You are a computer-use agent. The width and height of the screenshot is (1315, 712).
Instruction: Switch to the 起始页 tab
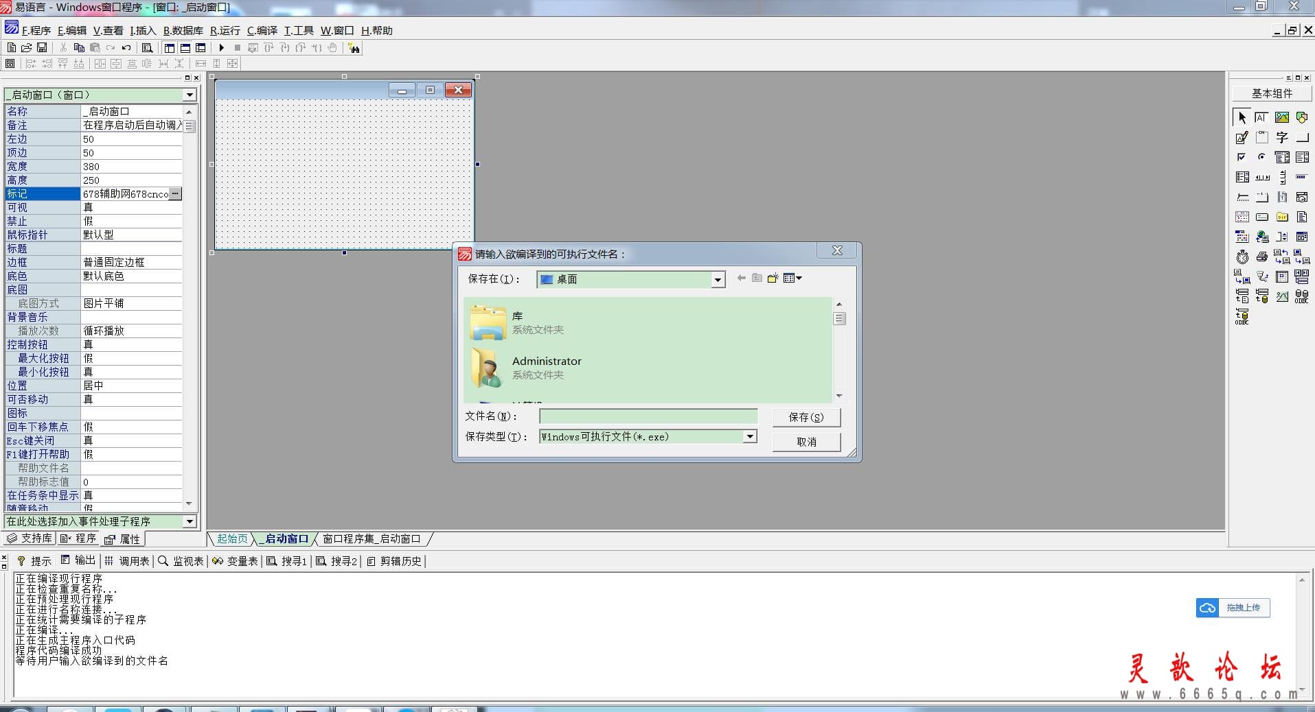tap(232, 538)
